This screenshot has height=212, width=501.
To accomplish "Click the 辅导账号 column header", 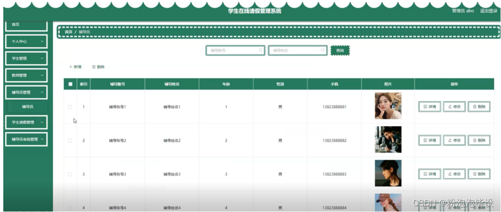I will point(117,84).
